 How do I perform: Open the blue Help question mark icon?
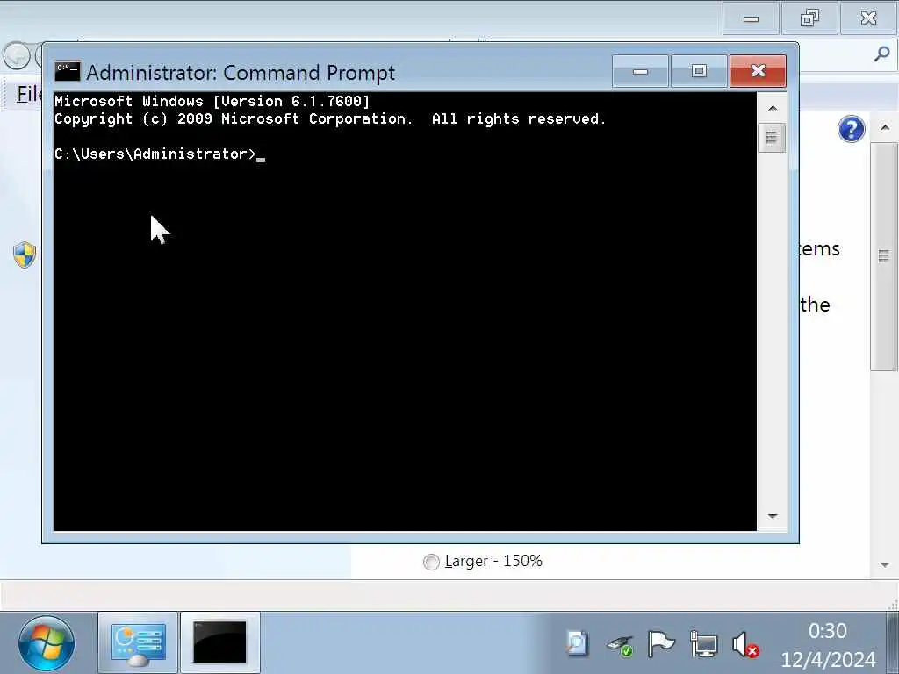pos(851,129)
